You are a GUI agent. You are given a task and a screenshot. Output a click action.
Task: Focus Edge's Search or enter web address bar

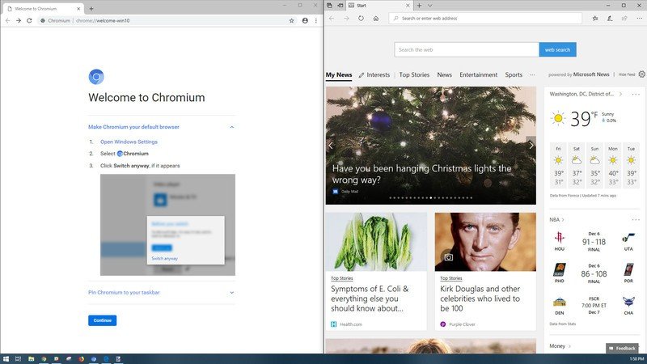coord(485,18)
